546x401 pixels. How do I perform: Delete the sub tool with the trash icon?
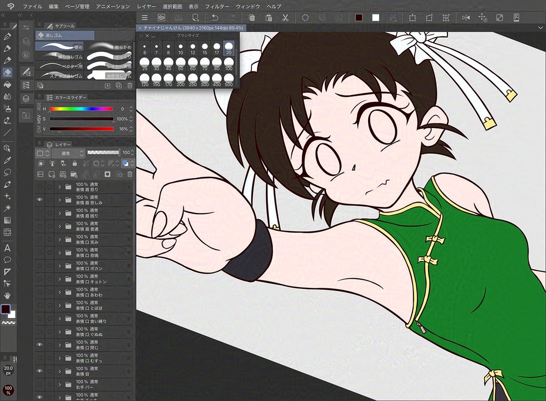[130, 85]
